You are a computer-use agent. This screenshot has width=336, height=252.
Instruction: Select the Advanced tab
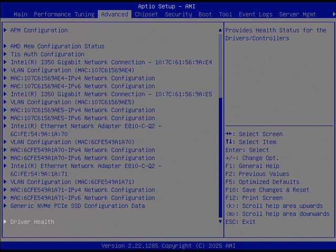(114, 14)
